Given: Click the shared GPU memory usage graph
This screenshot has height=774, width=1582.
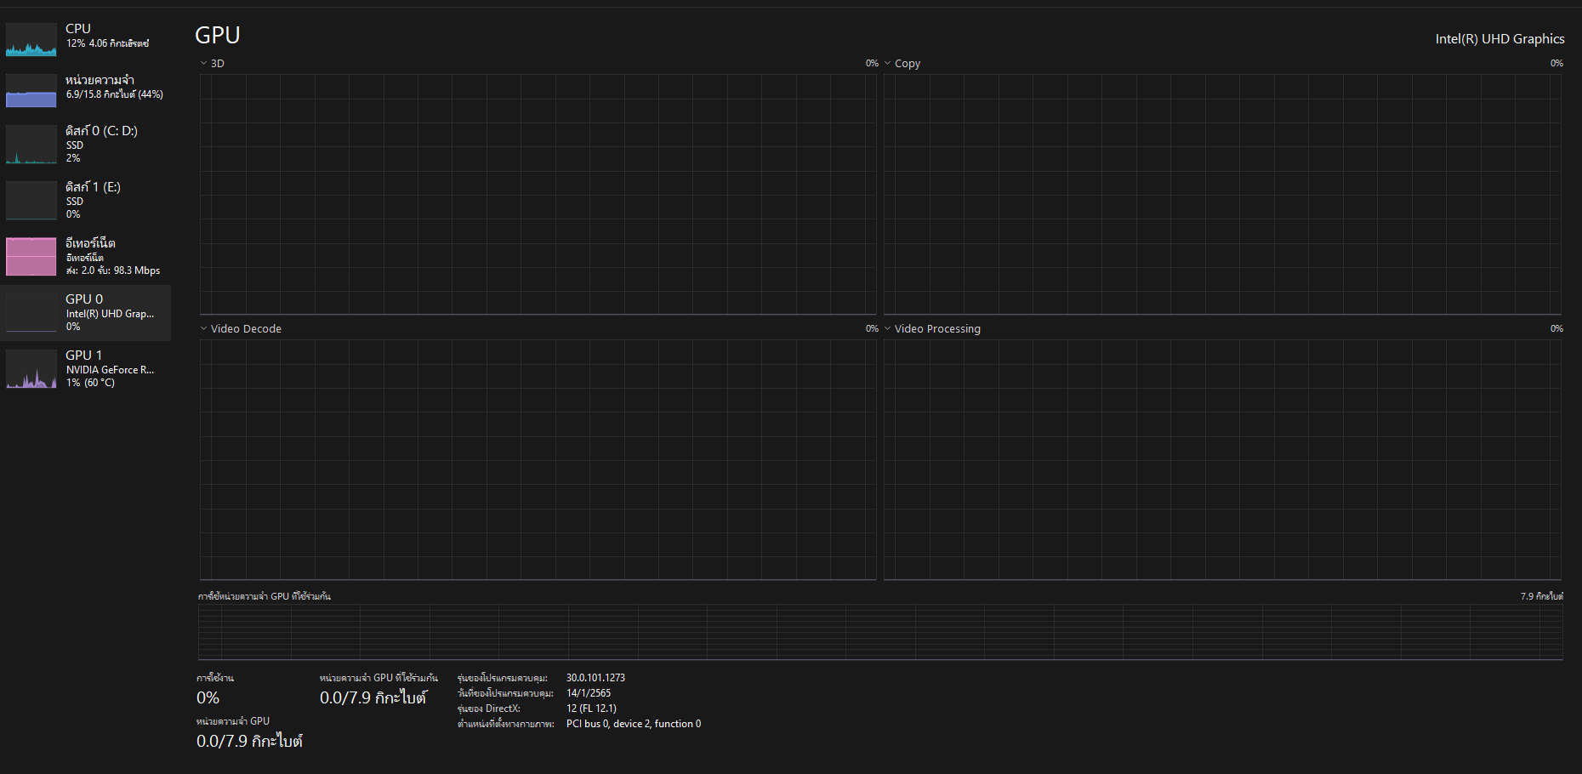Looking at the screenshot, I should (880, 632).
